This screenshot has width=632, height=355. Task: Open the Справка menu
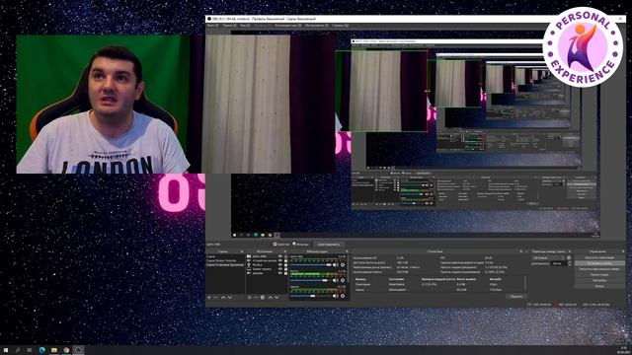coord(340,26)
